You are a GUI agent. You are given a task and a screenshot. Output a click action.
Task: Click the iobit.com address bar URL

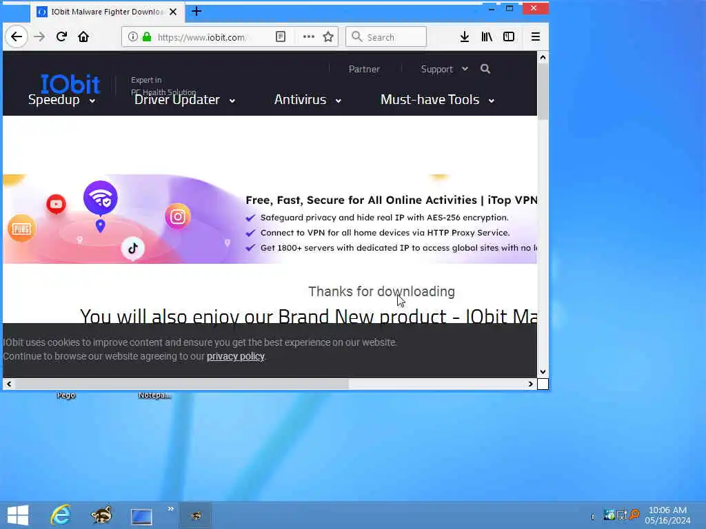pyautogui.click(x=201, y=37)
